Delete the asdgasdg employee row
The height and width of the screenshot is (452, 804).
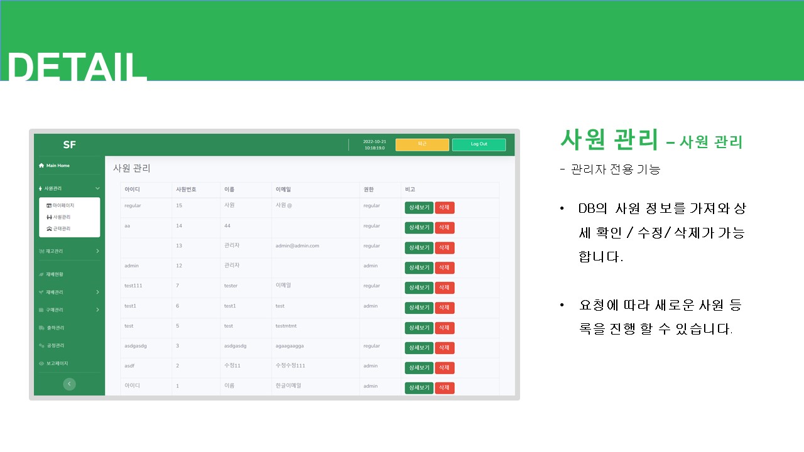(x=444, y=348)
